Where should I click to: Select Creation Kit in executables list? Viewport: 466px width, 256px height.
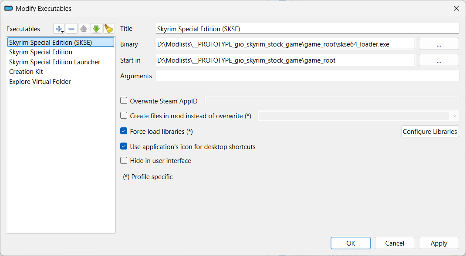pyautogui.click(x=61, y=72)
